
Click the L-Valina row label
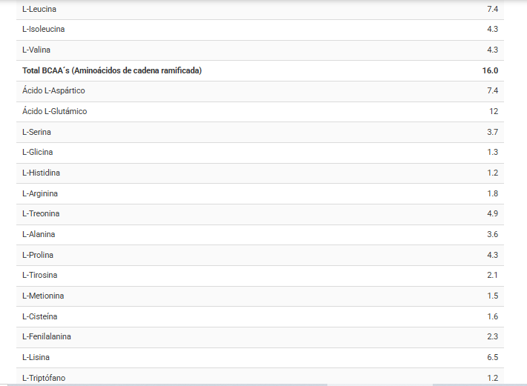pos(37,50)
